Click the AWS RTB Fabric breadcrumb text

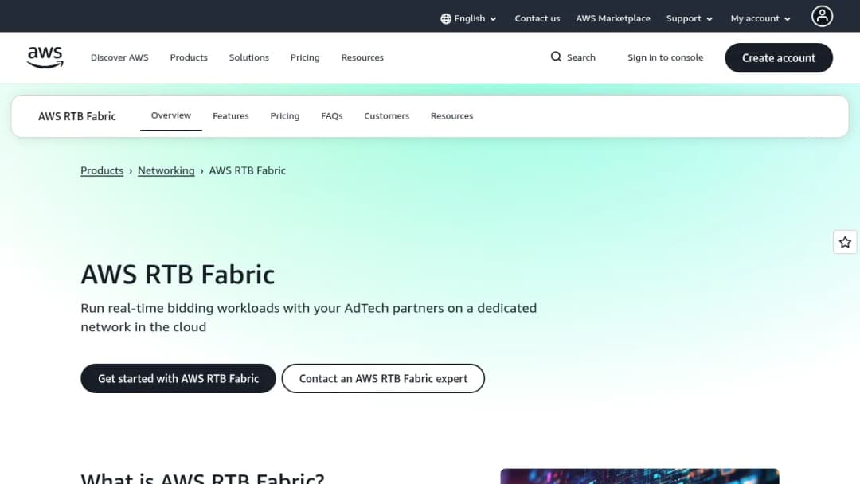248,170
